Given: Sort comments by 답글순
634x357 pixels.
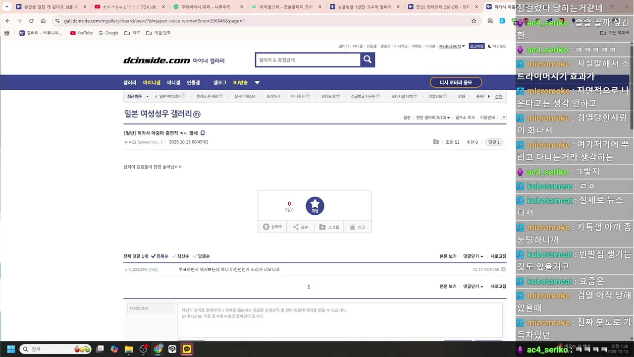Looking at the screenshot, I should (201, 256).
